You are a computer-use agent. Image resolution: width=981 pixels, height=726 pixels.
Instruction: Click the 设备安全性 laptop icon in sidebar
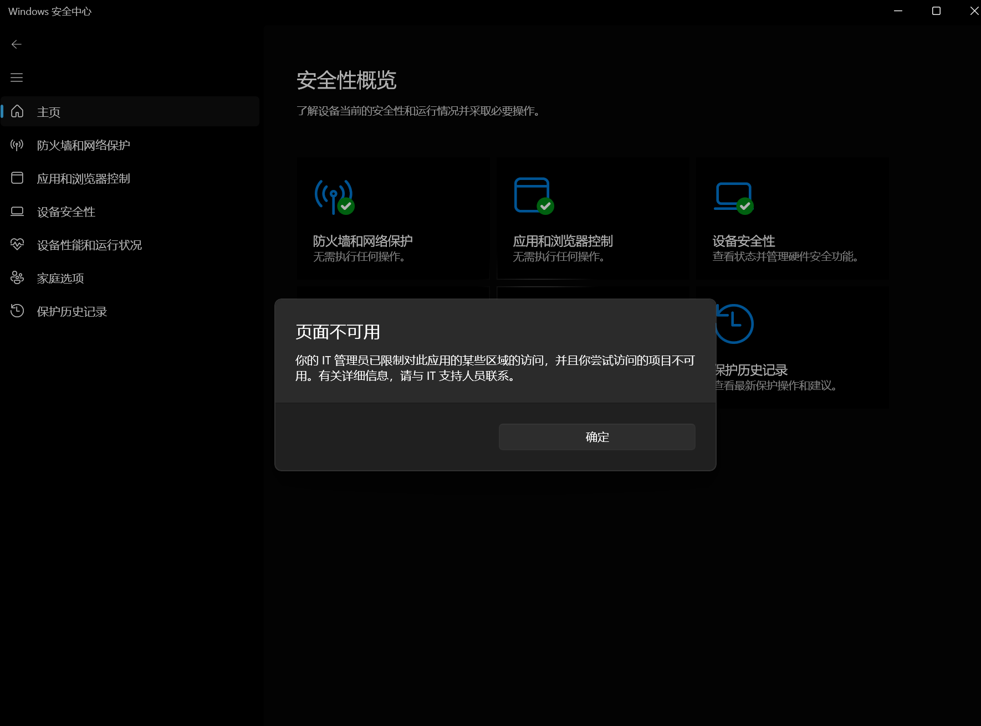click(x=17, y=211)
